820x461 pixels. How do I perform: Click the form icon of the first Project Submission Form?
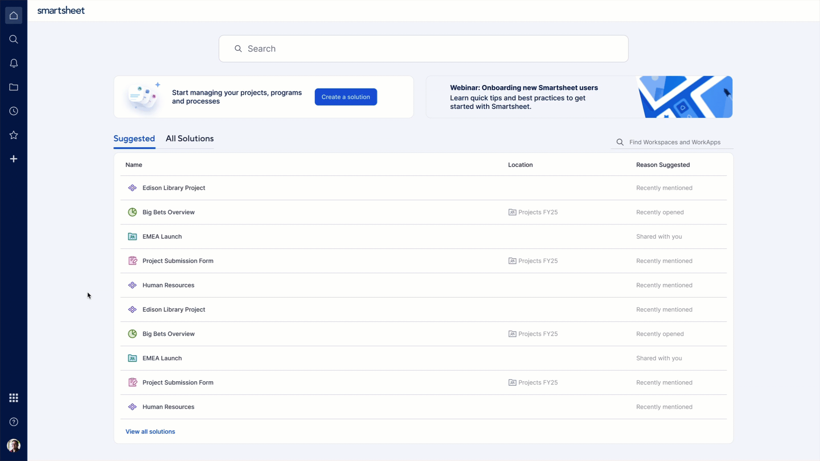point(132,261)
